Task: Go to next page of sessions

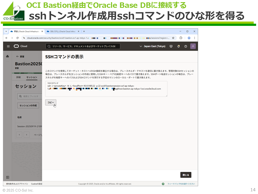Action: coord(27,135)
